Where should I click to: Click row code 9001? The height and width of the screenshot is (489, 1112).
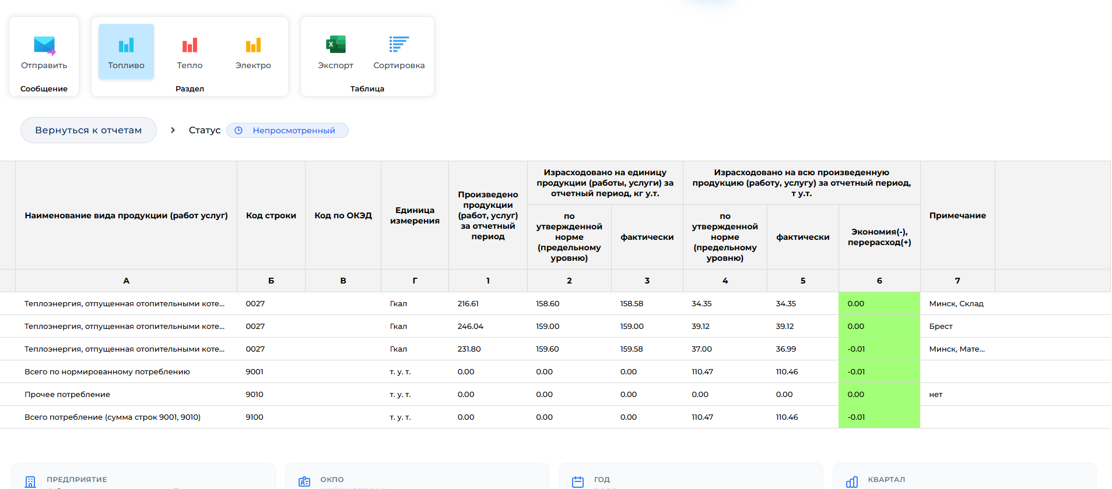pos(255,372)
